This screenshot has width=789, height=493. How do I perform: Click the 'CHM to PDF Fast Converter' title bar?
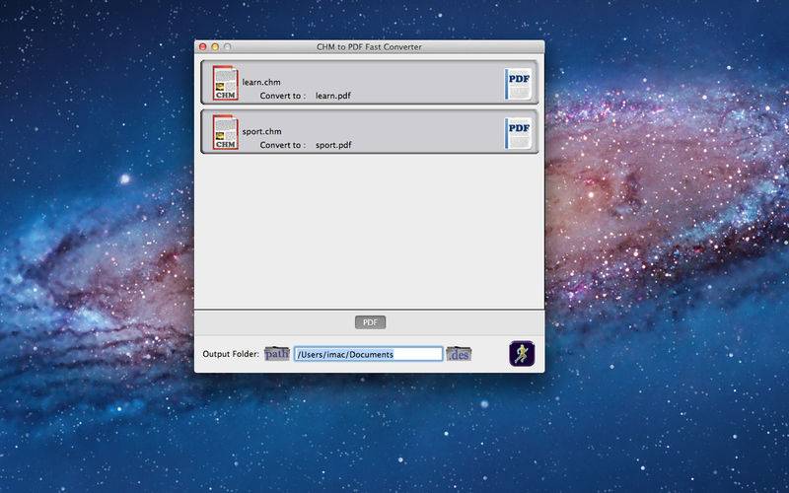369,46
